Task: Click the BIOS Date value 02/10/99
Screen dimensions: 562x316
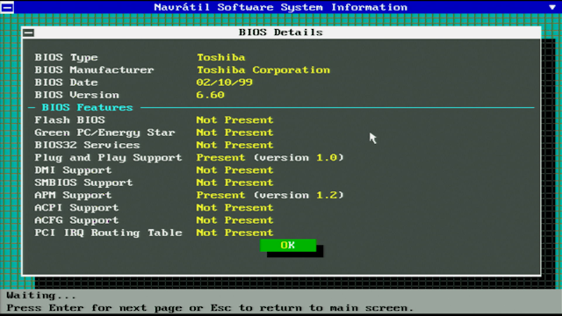Action: point(225,83)
